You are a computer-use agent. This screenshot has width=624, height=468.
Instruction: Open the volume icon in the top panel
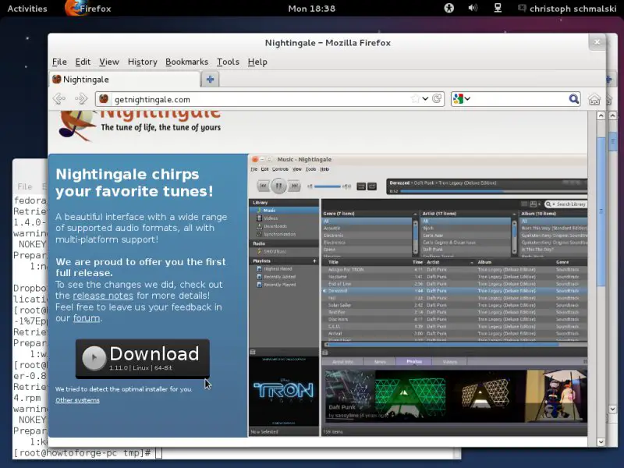point(473,8)
